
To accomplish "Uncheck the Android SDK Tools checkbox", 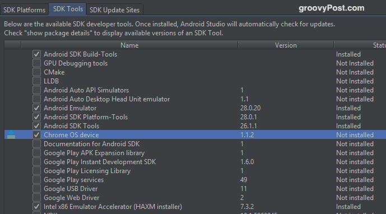I will (36, 126).
